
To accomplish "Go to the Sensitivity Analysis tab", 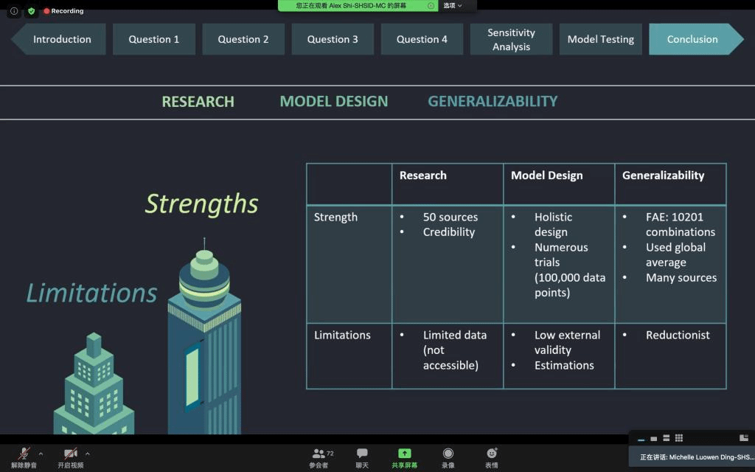I will pos(512,39).
